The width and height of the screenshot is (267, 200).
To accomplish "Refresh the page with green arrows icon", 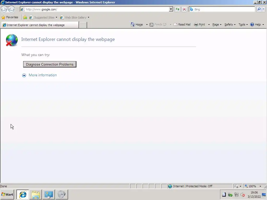I will point(177,9).
